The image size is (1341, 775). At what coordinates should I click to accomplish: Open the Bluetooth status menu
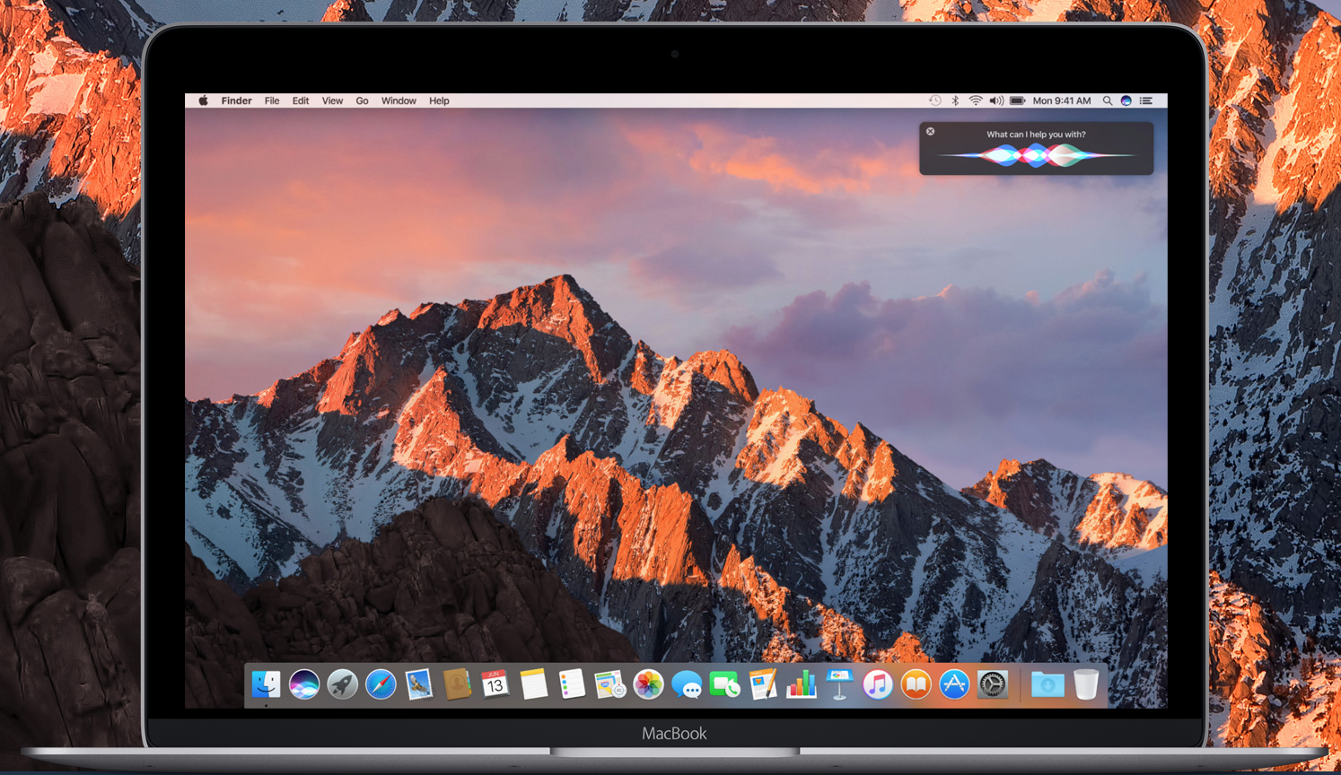(955, 101)
